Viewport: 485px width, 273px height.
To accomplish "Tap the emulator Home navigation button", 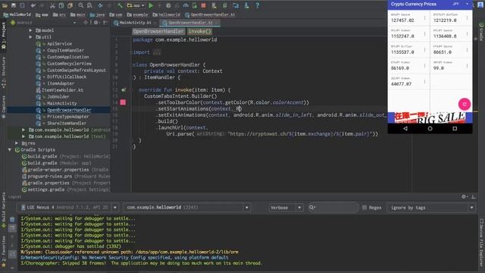I will (430, 128).
